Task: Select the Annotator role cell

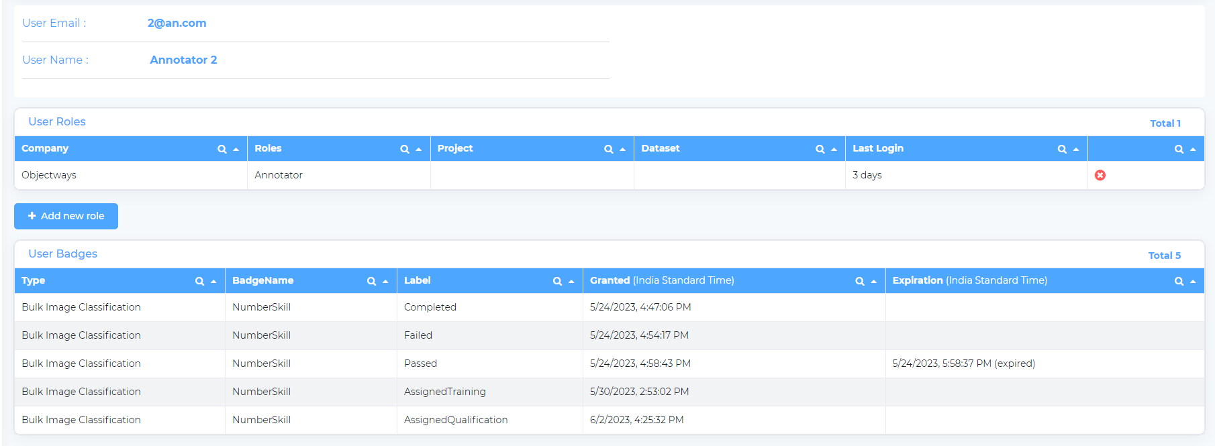Action: [x=339, y=175]
